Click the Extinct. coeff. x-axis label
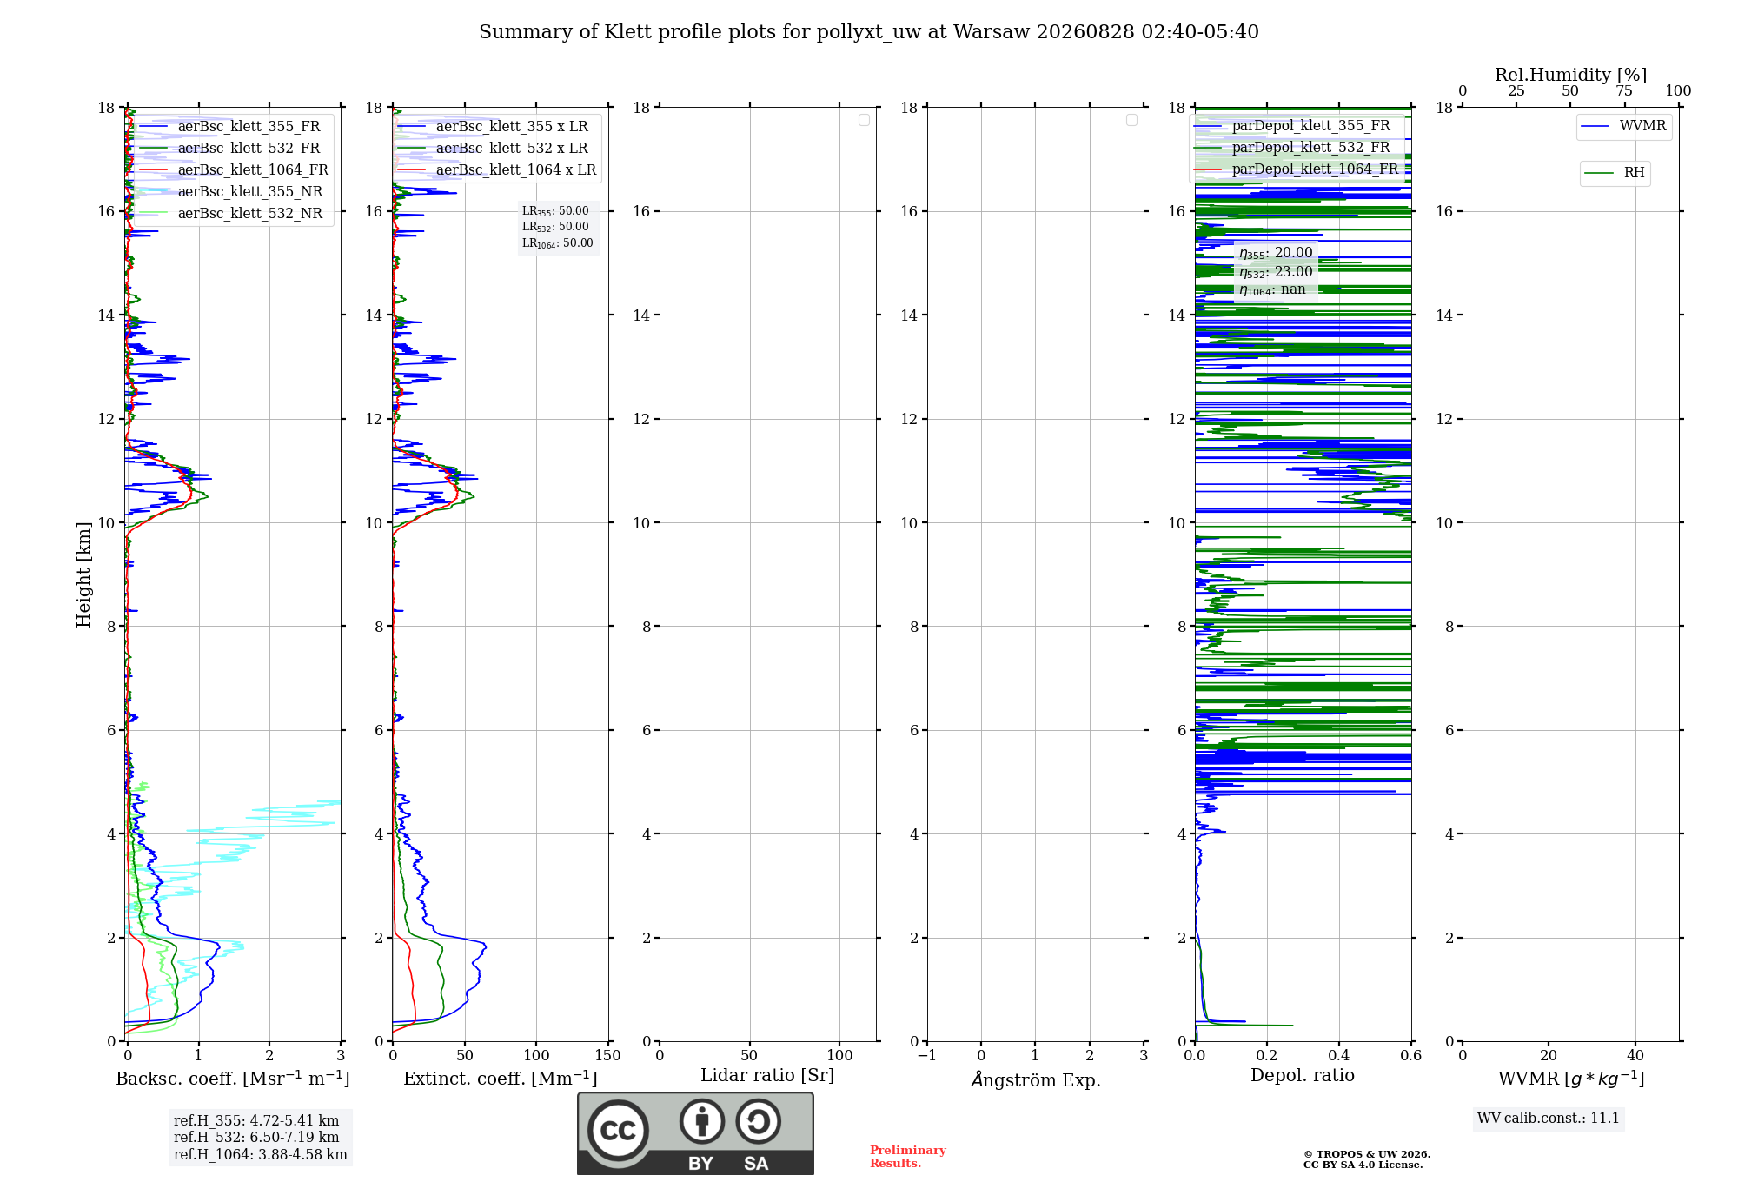 pyautogui.click(x=501, y=1079)
